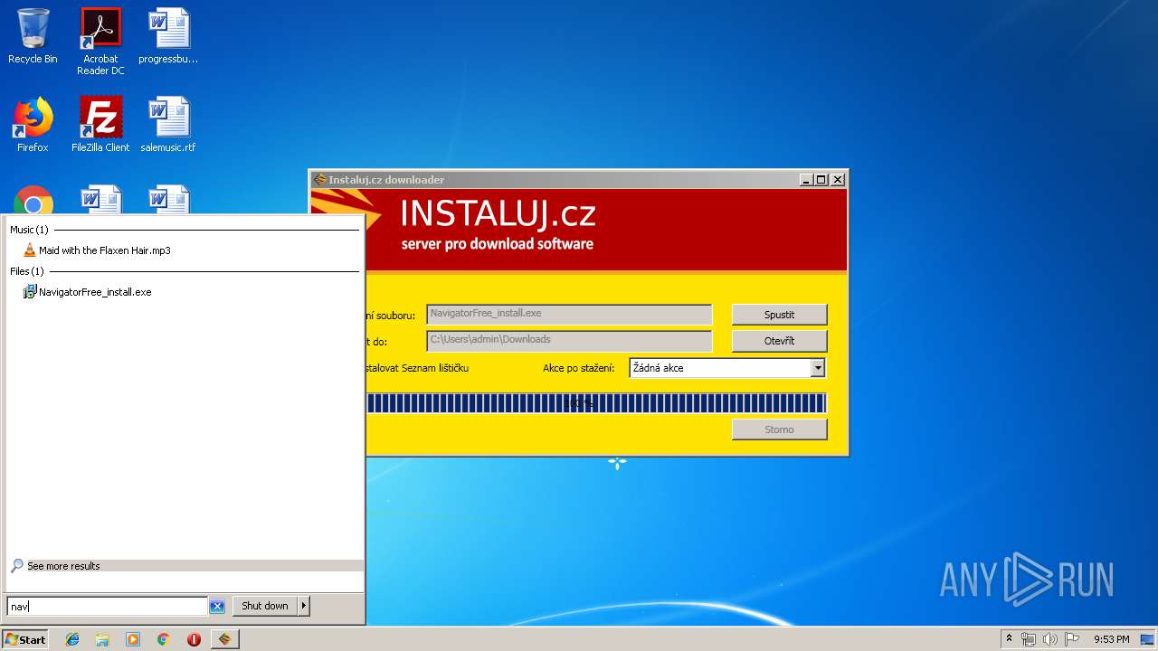Image resolution: width=1158 pixels, height=651 pixels.
Task: Click the Spustit button
Action: pos(779,314)
